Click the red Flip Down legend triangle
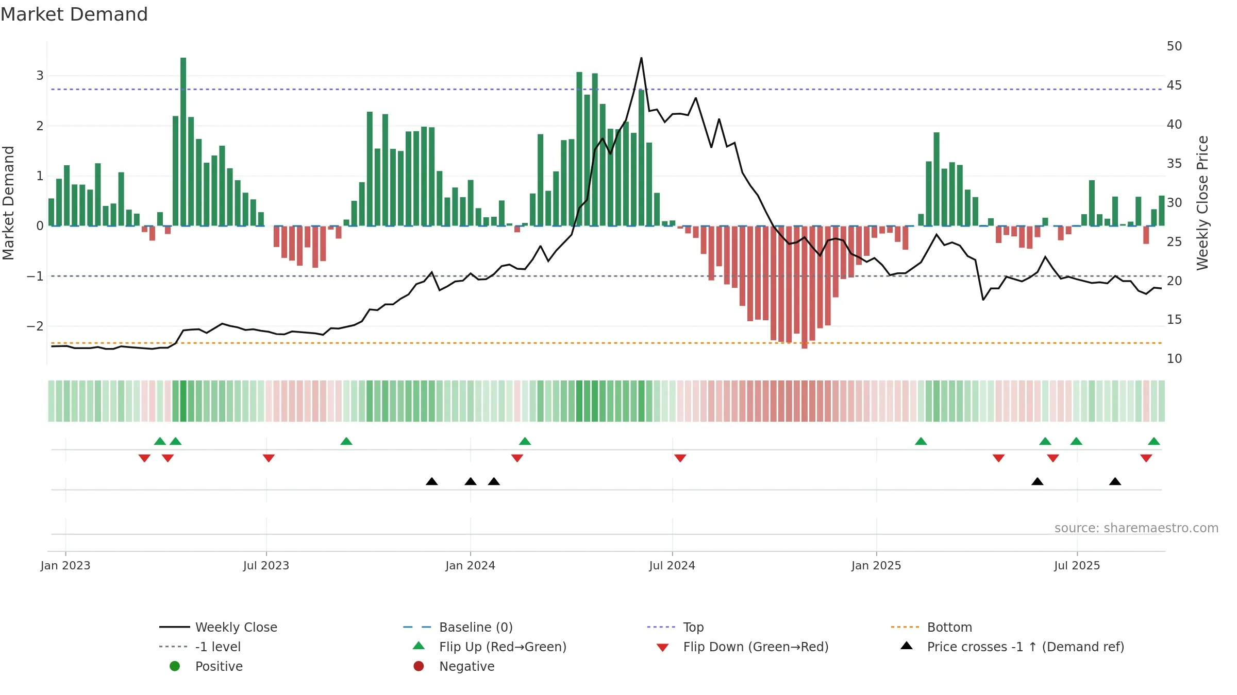Image resolution: width=1237 pixels, height=695 pixels. pyautogui.click(x=663, y=648)
